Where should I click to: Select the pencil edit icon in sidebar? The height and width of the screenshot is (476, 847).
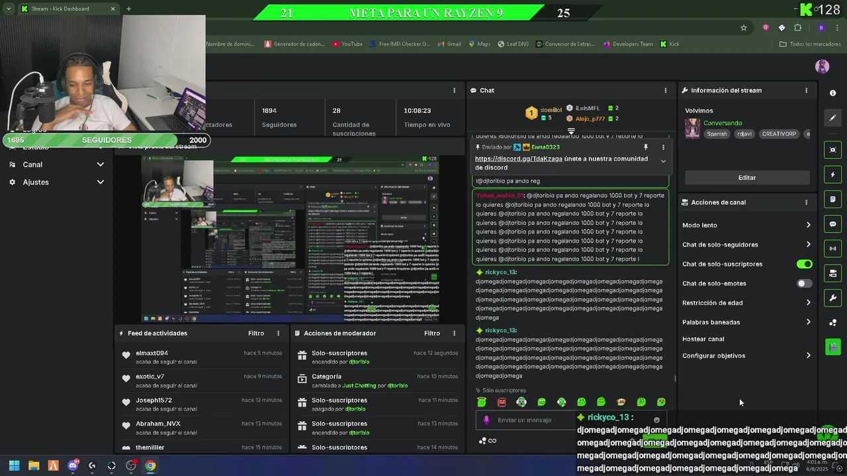(833, 118)
